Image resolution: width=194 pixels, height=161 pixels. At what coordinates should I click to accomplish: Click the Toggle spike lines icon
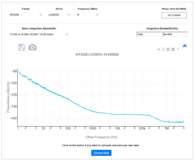(x=178, y=49)
